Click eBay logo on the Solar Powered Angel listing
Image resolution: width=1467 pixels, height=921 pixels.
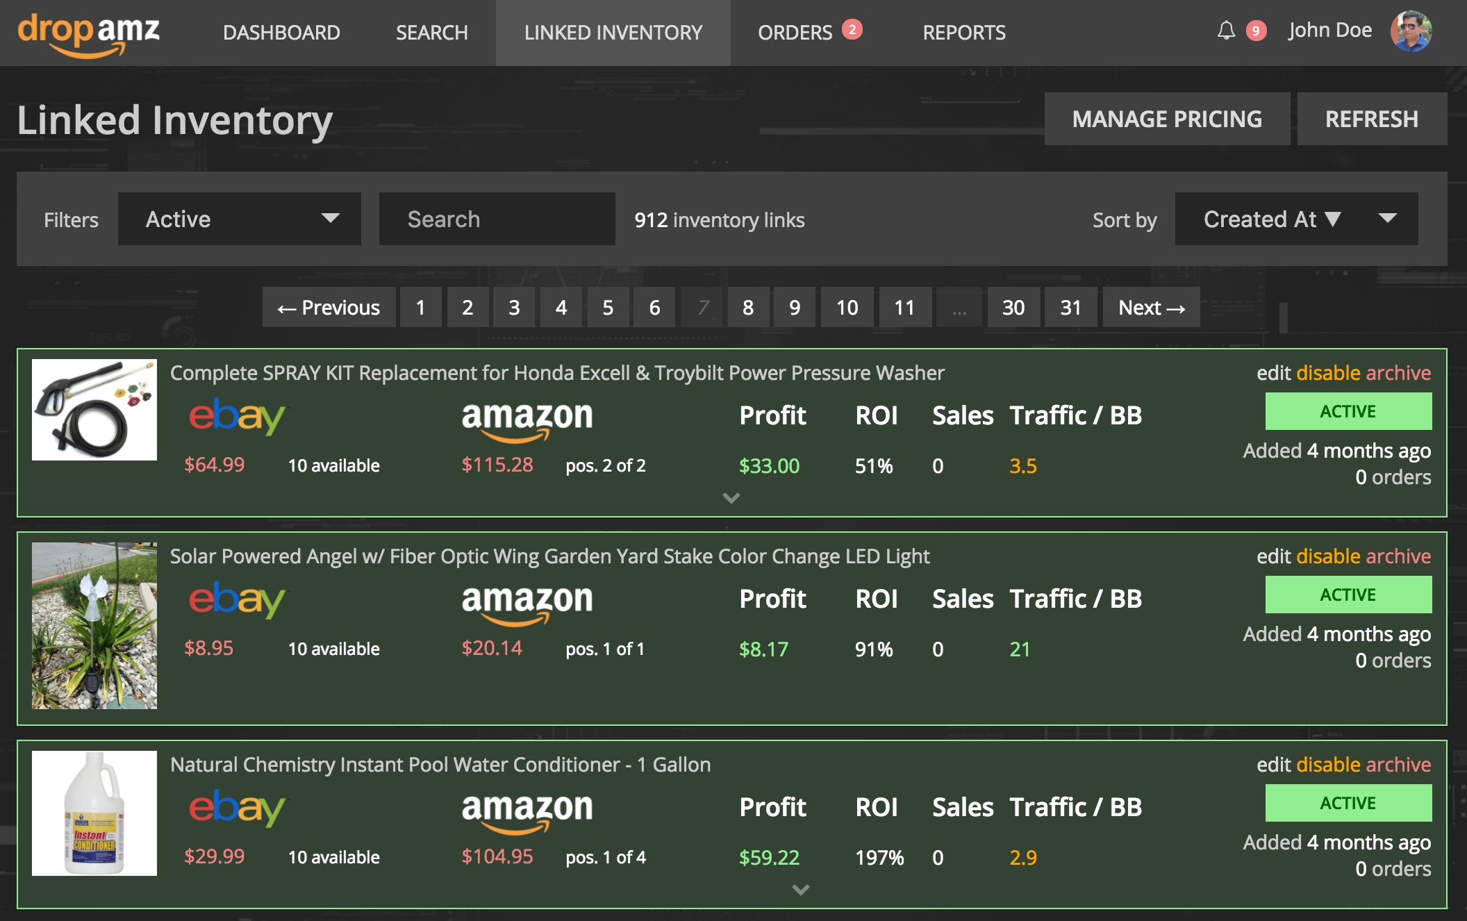[237, 599]
